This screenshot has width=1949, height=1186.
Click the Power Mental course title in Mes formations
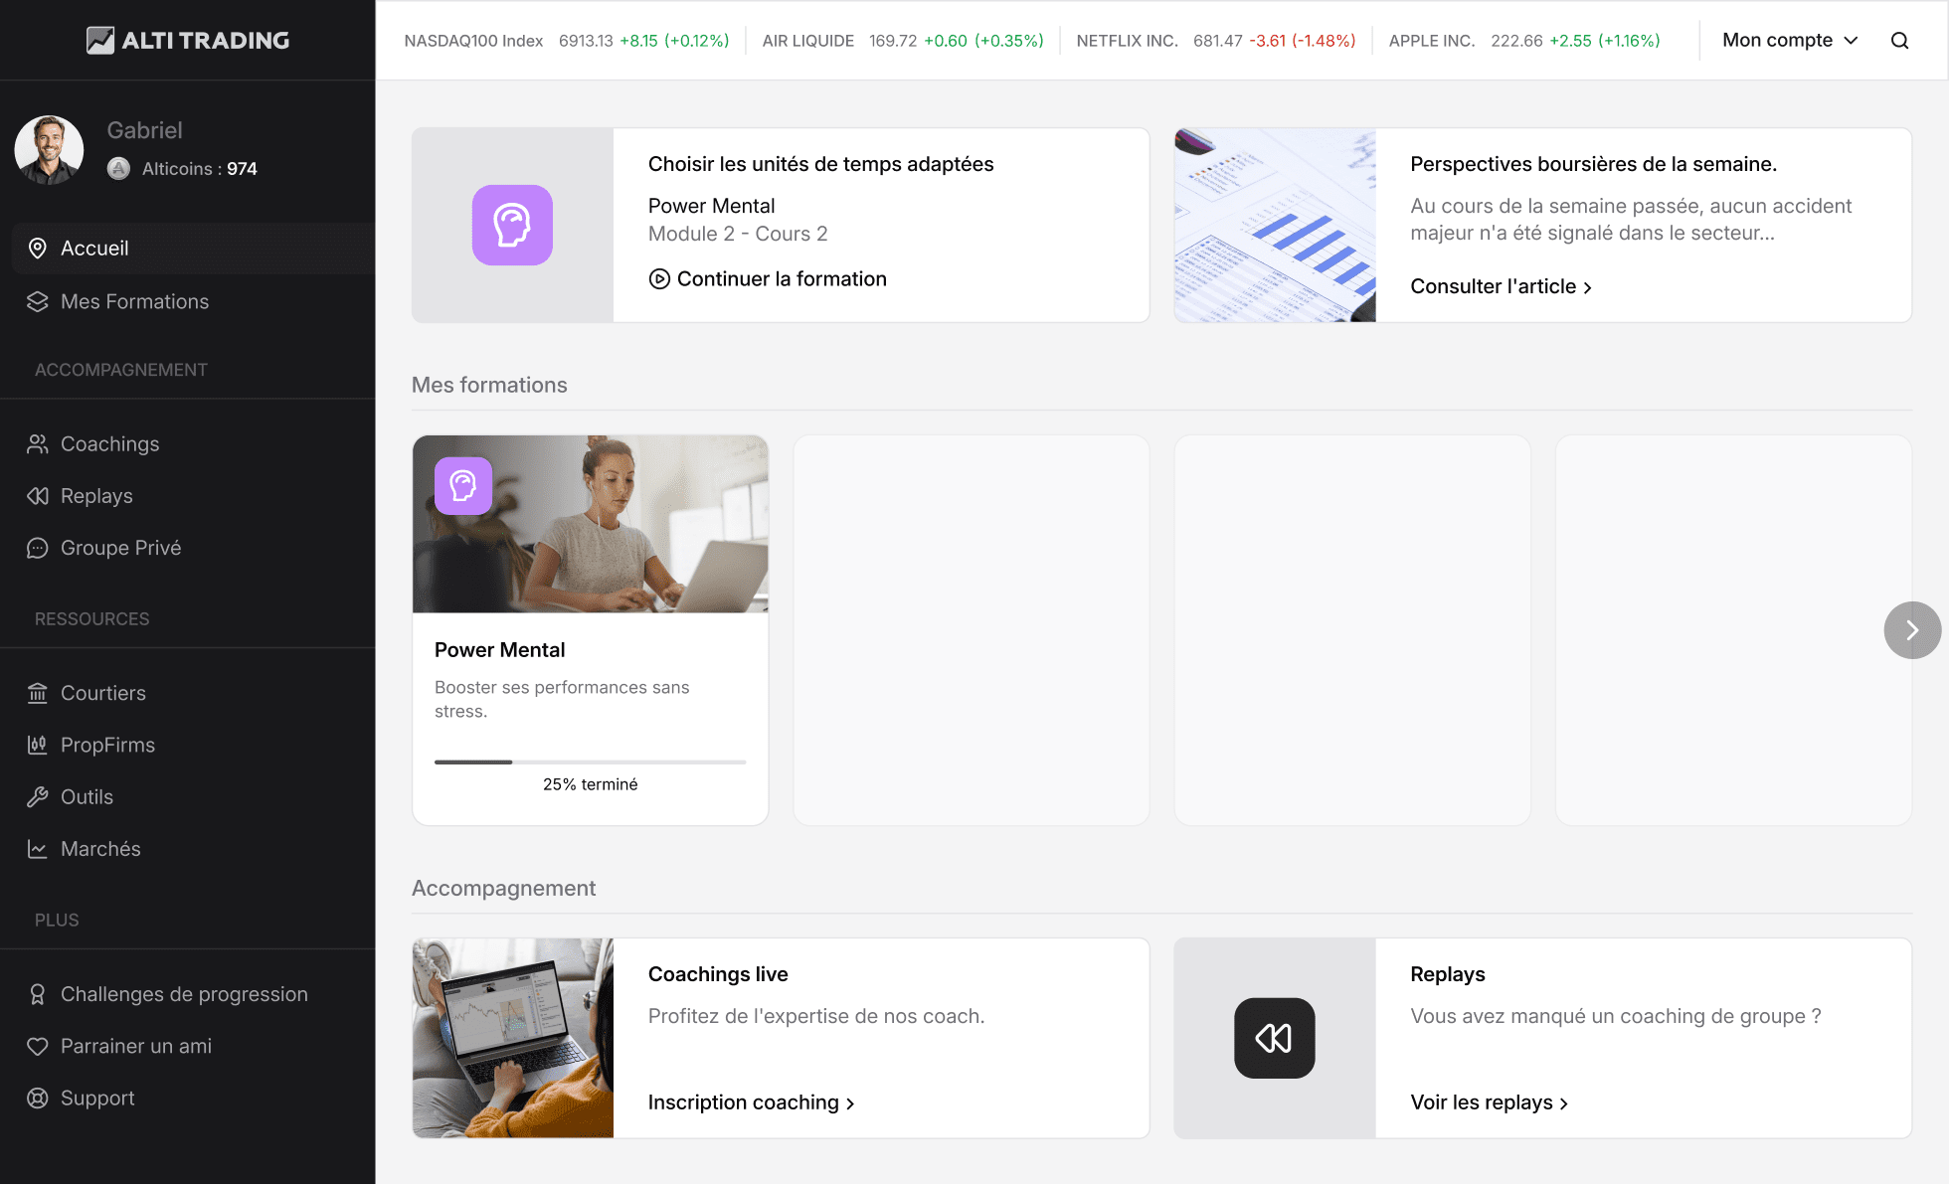(499, 650)
